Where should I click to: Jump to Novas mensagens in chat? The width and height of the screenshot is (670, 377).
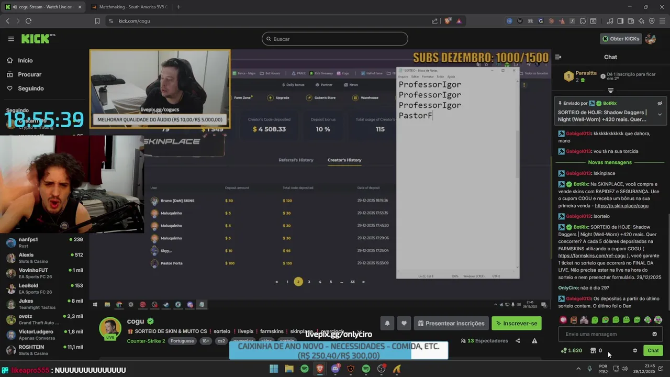[x=610, y=162]
